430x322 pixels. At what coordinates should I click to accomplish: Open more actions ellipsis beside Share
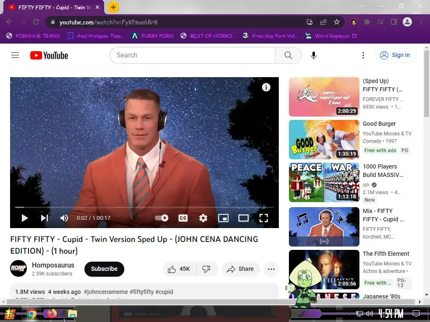coord(271,269)
